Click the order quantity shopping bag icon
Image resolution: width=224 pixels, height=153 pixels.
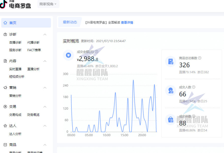[171, 120]
